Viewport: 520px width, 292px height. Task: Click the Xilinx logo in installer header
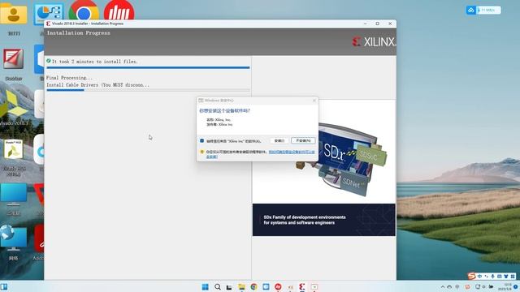click(374, 41)
